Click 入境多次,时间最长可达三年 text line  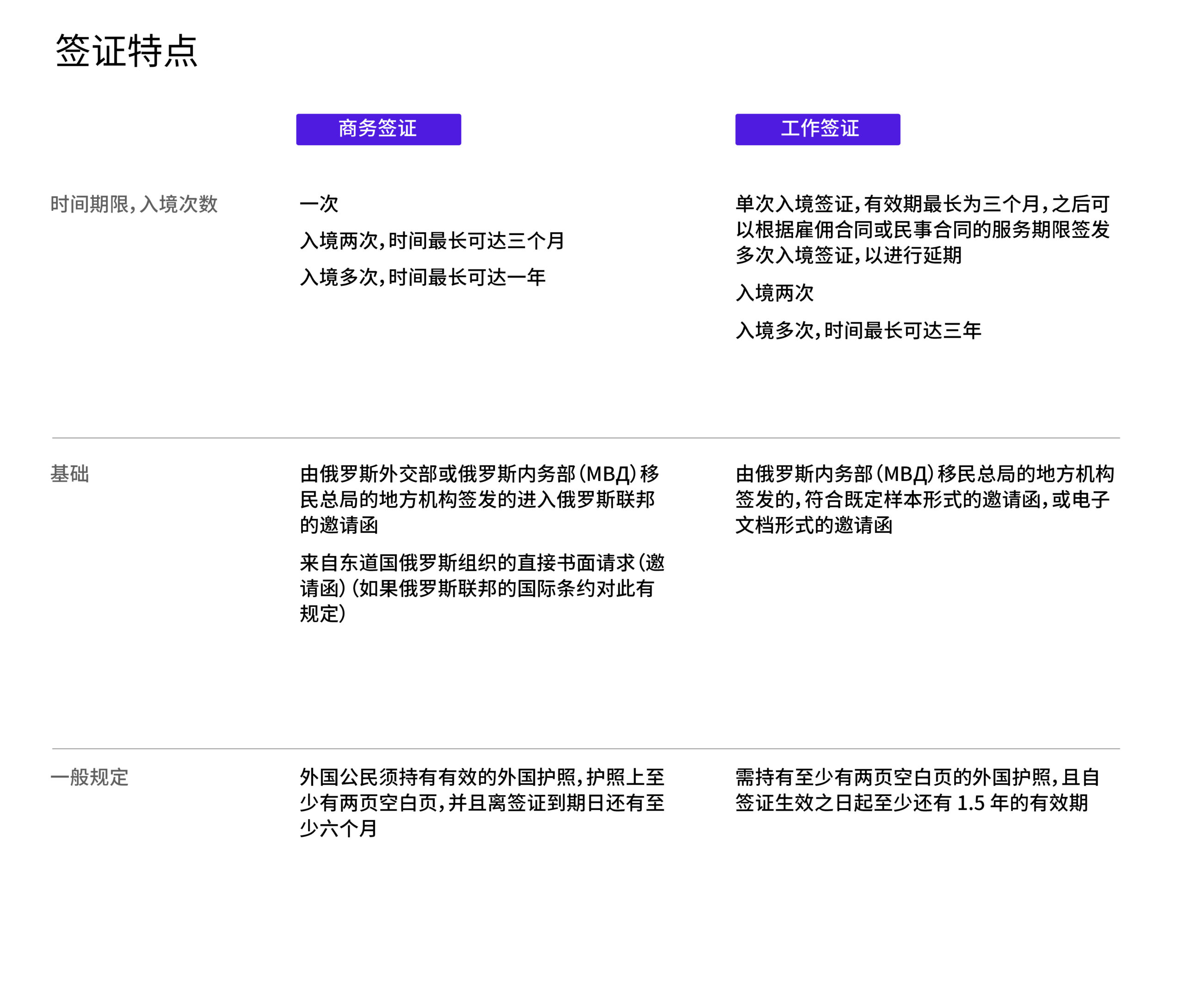(x=858, y=330)
